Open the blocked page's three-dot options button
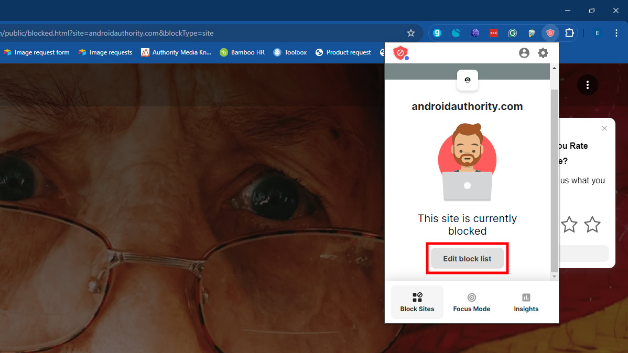This screenshot has height=353, width=628. click(x=587, y=85)
